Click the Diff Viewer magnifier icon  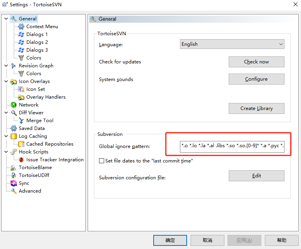14,113
